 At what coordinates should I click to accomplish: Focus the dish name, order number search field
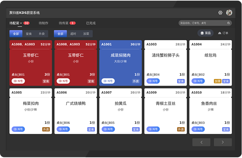205,23
